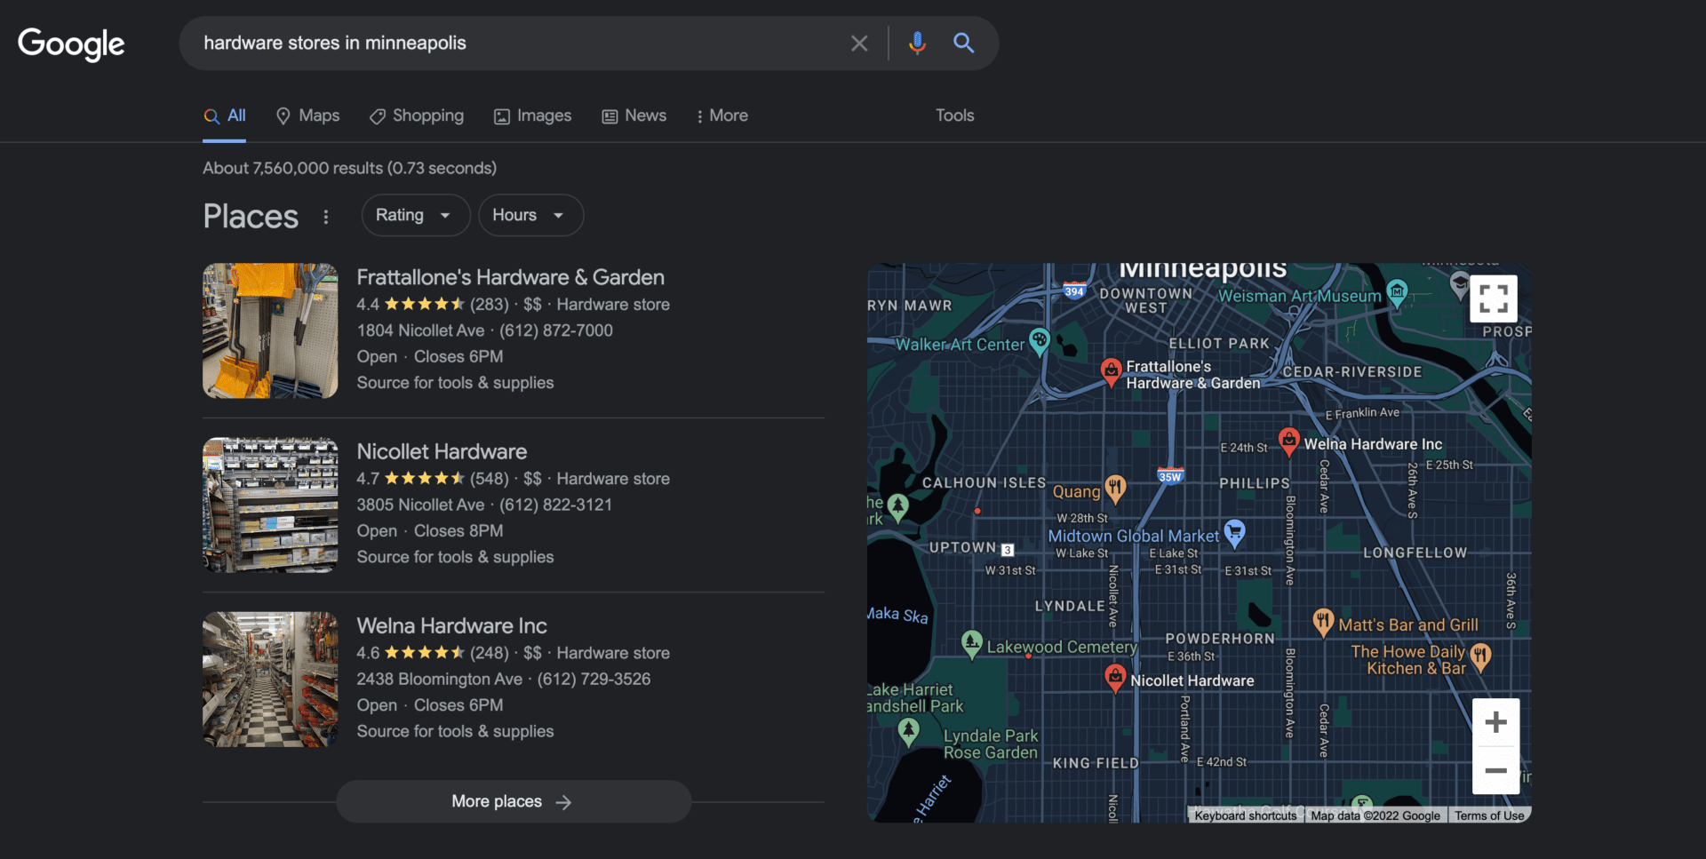Click the More places button

click(513, 801)
